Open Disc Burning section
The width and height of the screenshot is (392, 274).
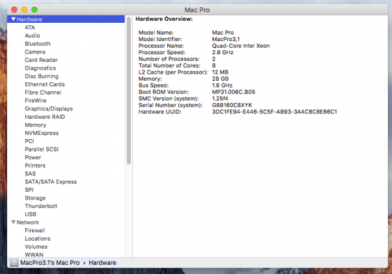pyautogui.click(x=42, y=76)
